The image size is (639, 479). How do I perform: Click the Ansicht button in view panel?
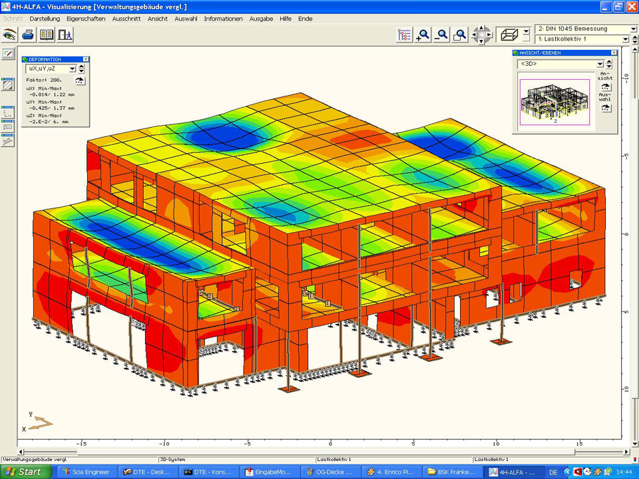tap(605, 86)
